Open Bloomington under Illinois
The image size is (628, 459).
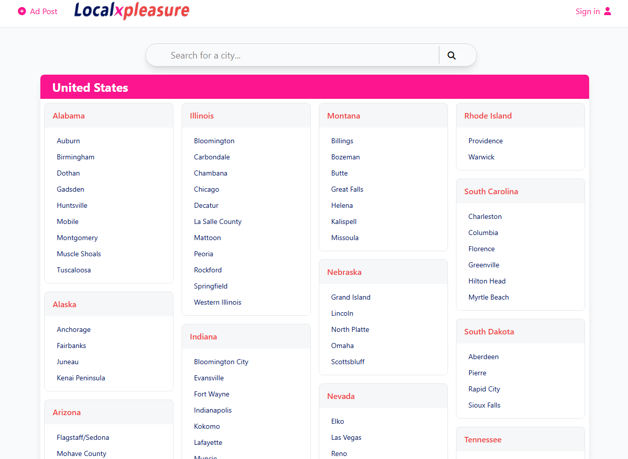pos(214,141)
